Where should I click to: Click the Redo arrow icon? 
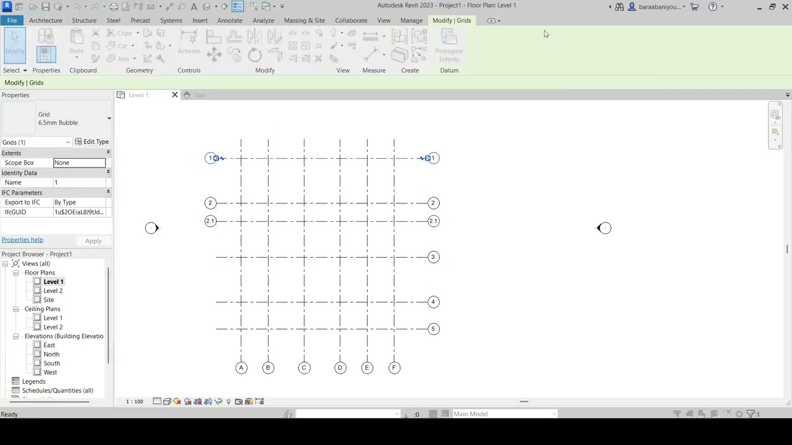click(96, 6)
